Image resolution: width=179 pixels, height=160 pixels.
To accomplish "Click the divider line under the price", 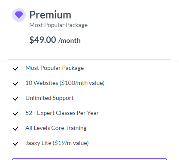I will click(x=89, y=59).
